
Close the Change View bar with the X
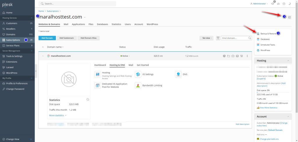coord(31,139)
